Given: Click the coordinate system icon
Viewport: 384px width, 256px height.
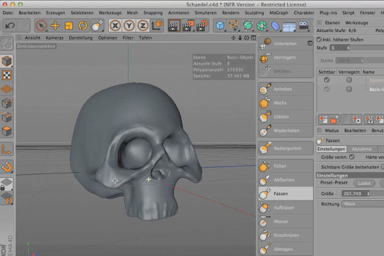Looking at the screenshot, I should tap(157, 26).
